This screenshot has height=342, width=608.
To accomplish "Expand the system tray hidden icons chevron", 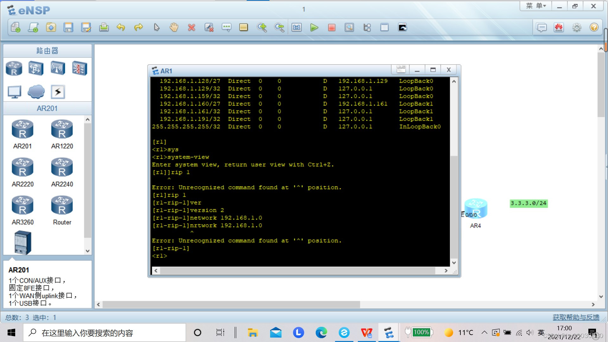I will [x=484, y=332].
